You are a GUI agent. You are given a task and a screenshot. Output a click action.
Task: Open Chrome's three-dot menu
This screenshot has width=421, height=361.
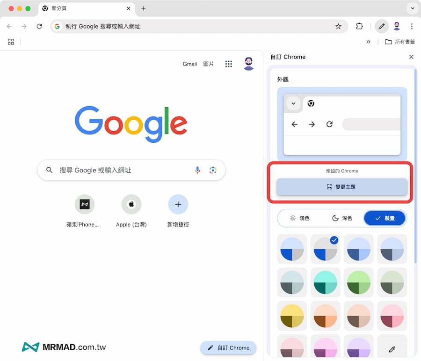point(412,26)
